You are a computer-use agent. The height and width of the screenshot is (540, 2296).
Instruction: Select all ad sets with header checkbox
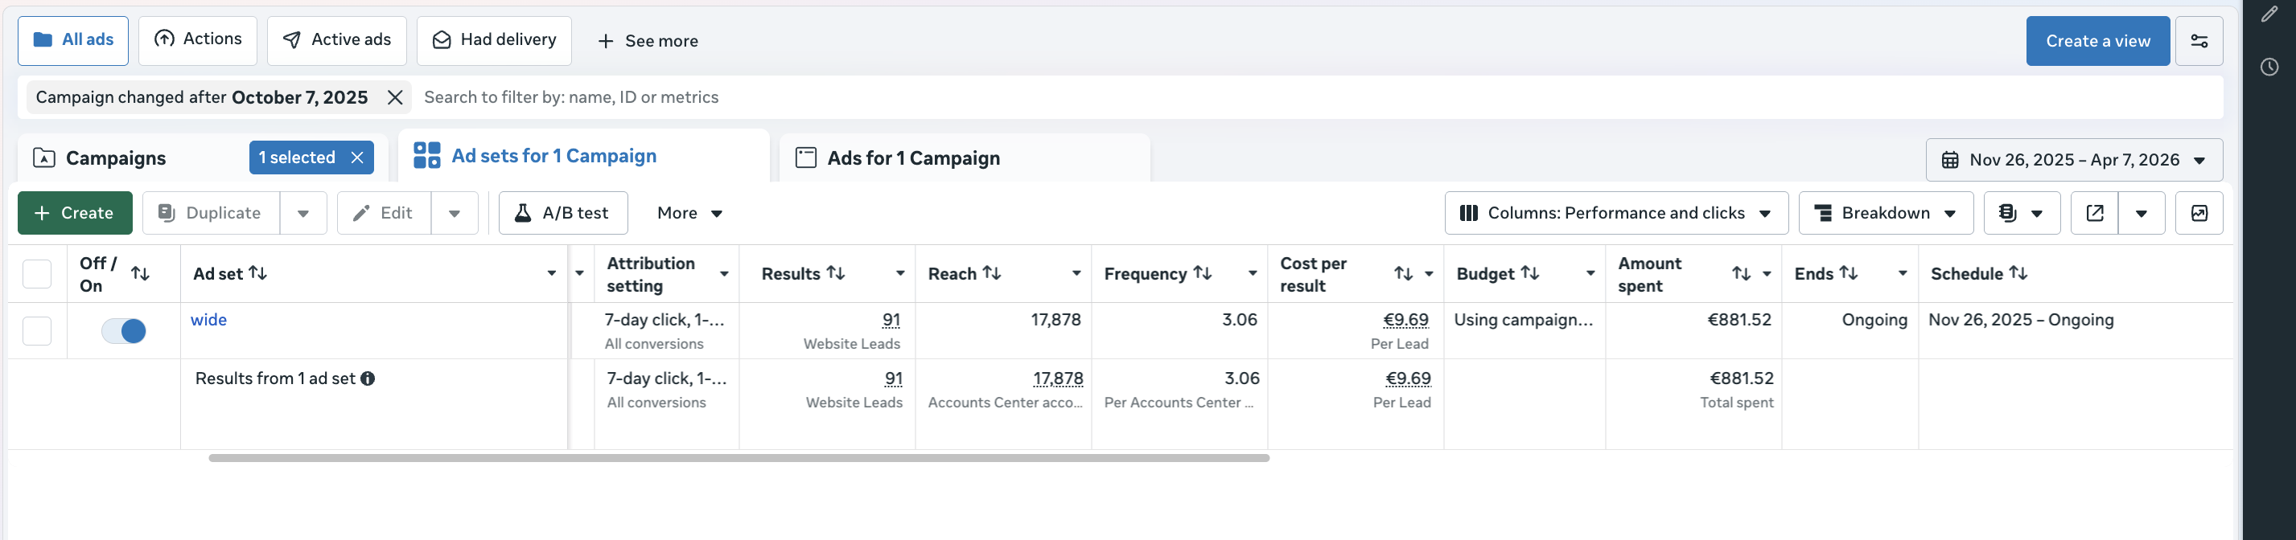(36, 274)
